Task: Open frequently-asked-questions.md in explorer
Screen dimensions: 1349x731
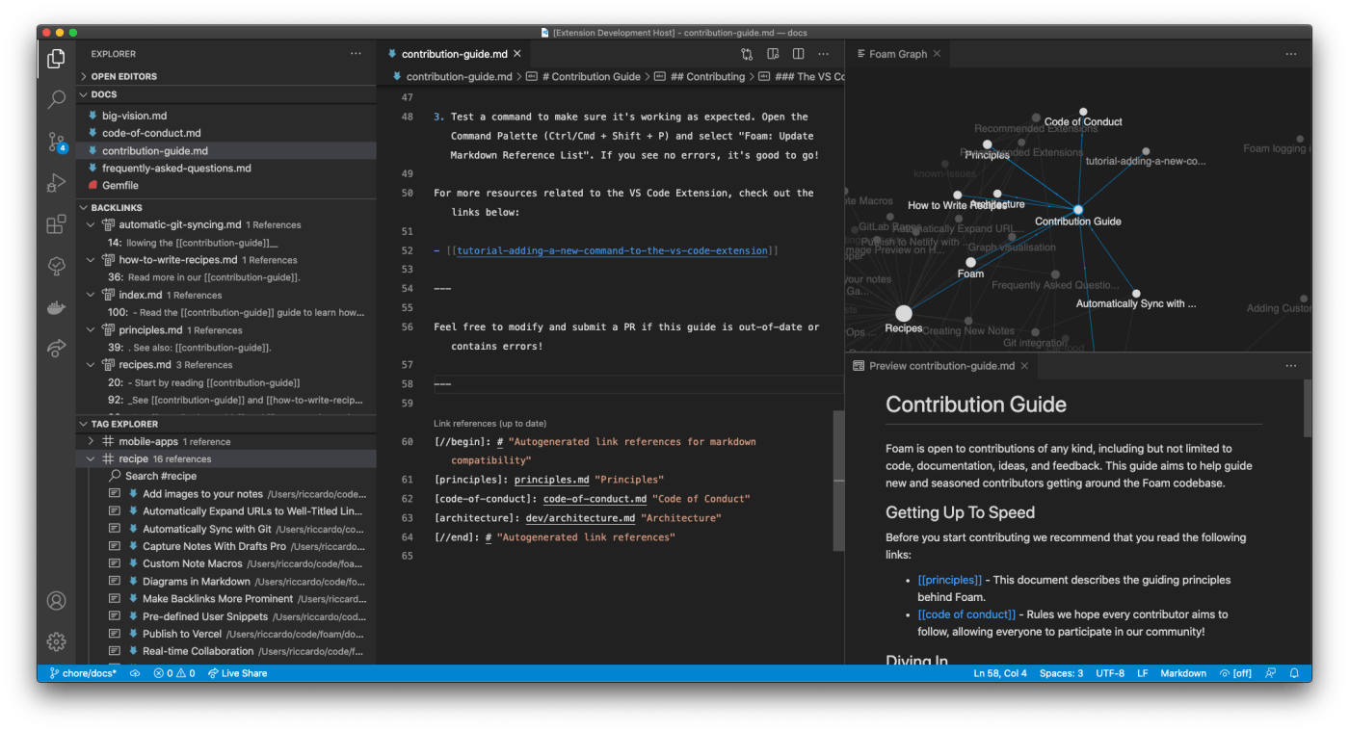Action: coord(176,168)
